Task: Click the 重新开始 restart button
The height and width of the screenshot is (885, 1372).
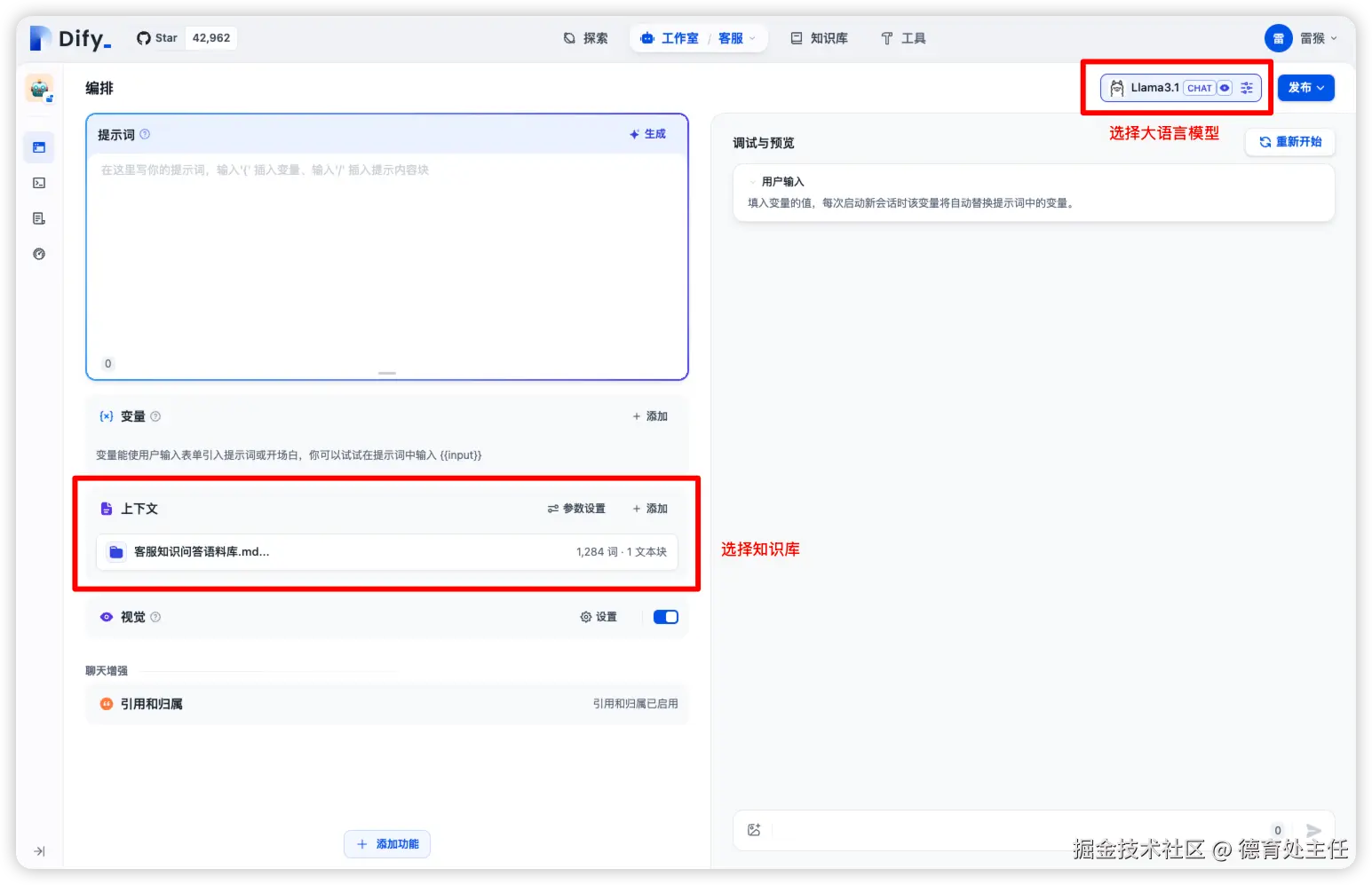Action: point(1289,141)
